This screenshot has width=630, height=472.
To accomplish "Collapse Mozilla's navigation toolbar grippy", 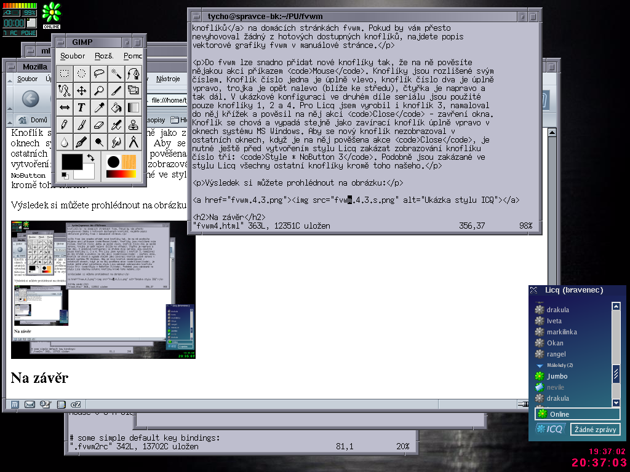I will (10, 99).
